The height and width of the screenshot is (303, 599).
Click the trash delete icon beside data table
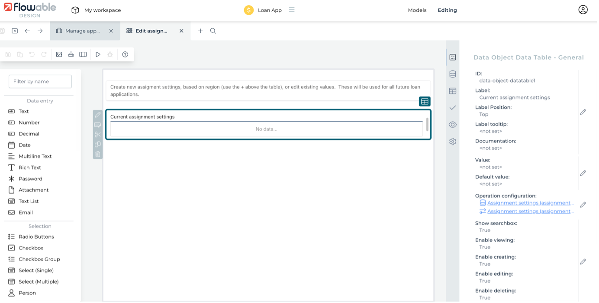[98, 154]
